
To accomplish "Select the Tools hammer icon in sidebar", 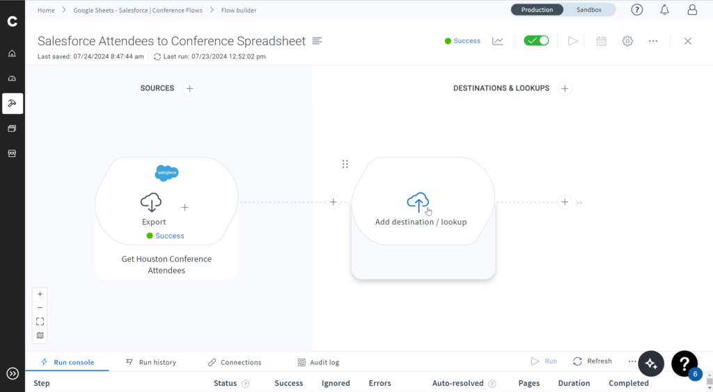I will [x=13, y=104].
